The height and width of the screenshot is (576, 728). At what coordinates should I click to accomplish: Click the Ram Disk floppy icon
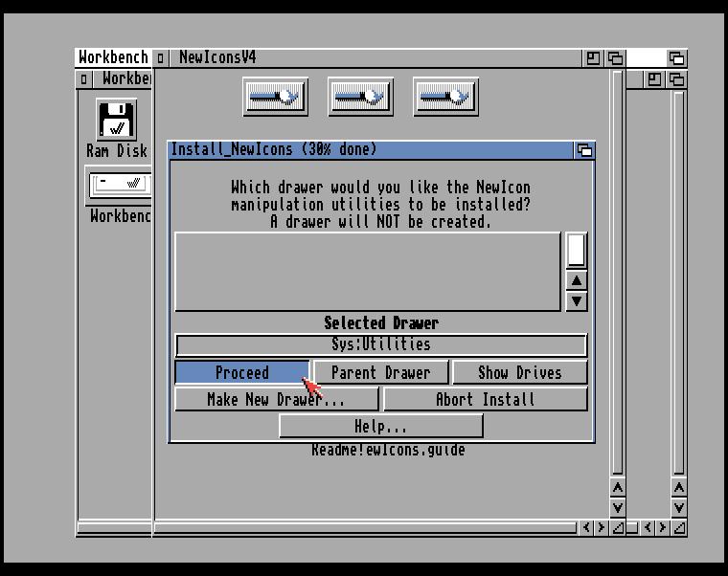(x=117, y=120)
